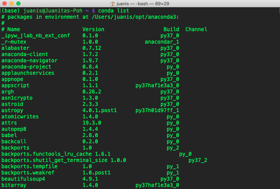Viewport: 280px width, 189px height.
Task: Click the 'astropy' package name
Action: pyautogui.click(x=12, y=110)
